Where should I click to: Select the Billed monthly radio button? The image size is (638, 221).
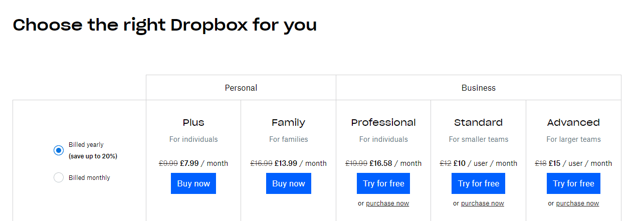click(x=59, y=177)
